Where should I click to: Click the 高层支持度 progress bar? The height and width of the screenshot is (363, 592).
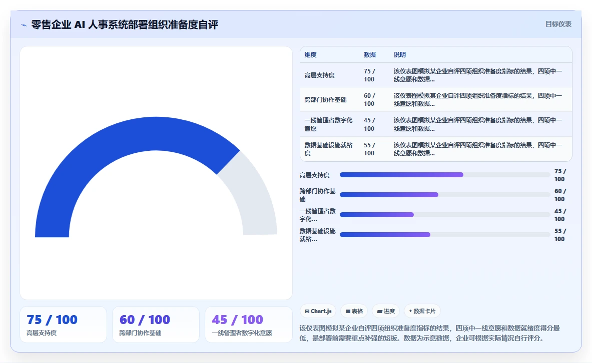pos(445,175)
